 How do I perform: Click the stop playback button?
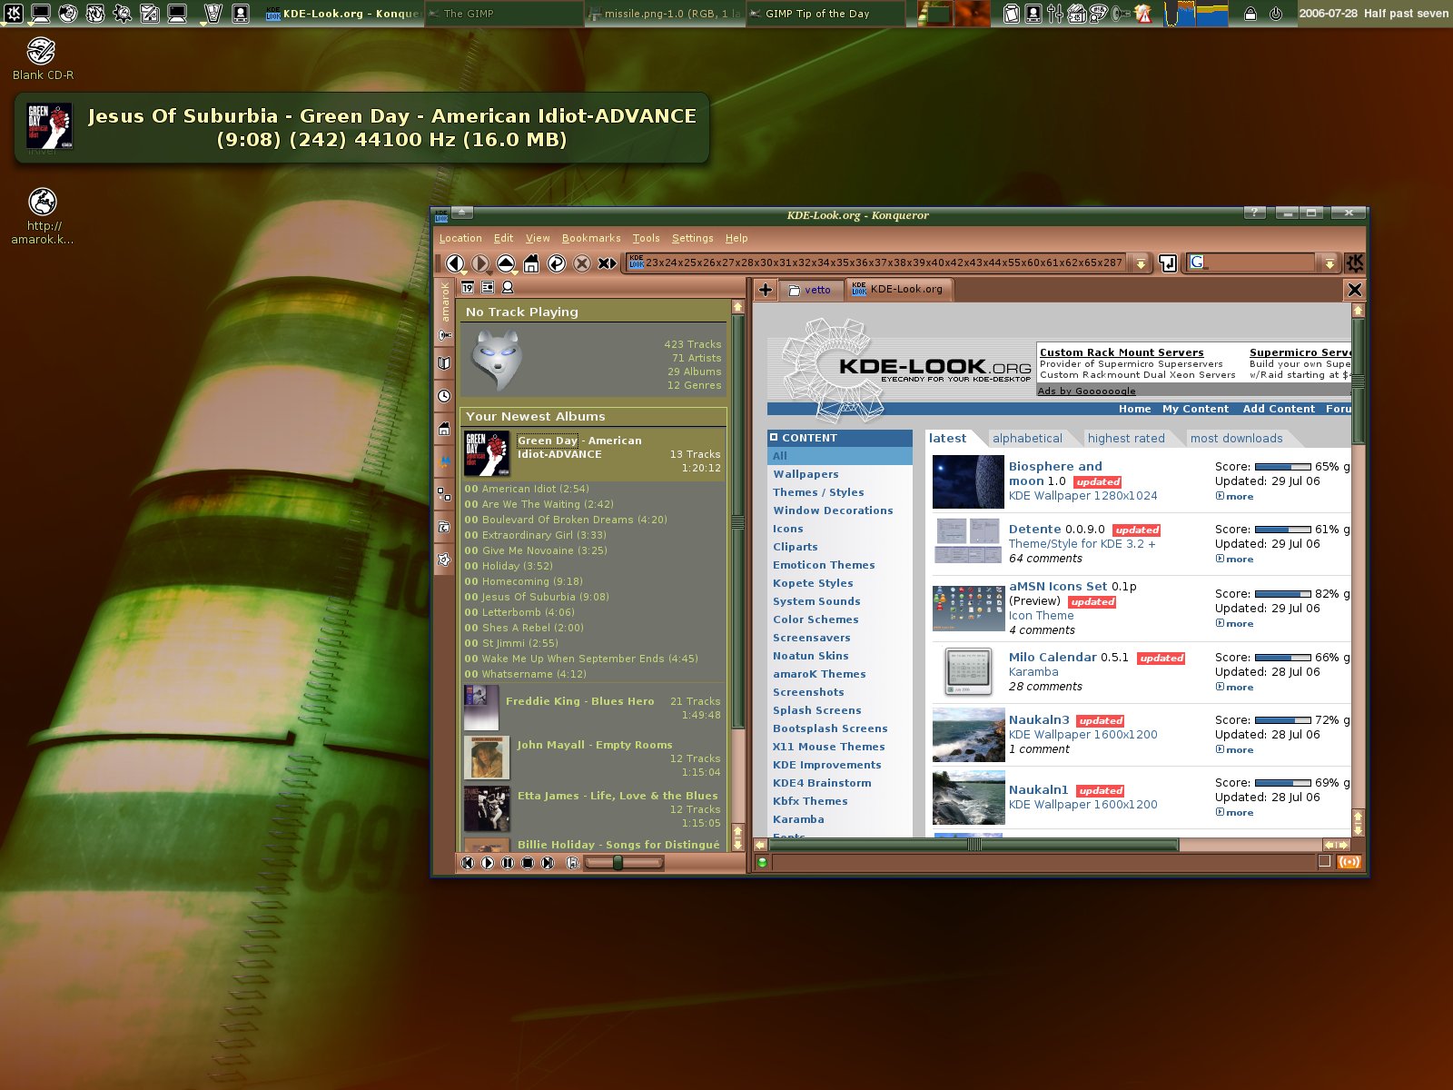point(528,863)
